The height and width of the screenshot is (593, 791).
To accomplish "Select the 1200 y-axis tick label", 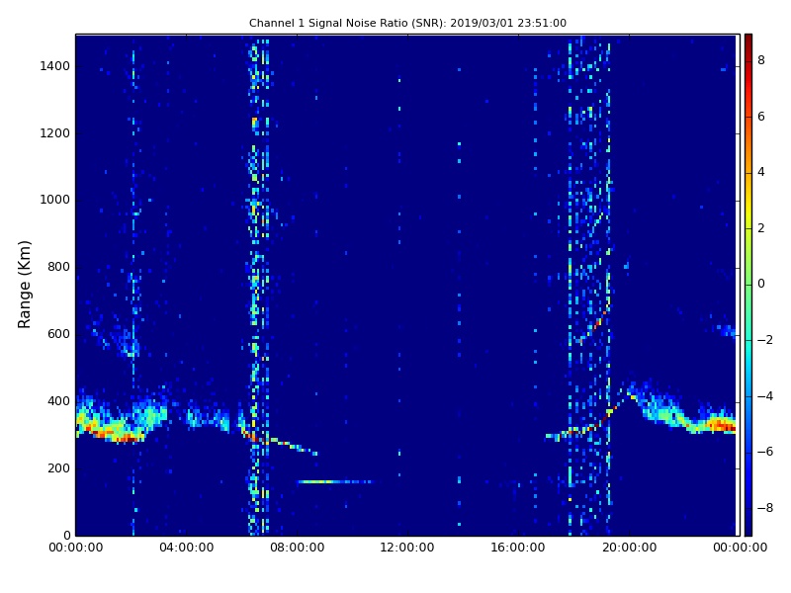I will tap(53, 132).
